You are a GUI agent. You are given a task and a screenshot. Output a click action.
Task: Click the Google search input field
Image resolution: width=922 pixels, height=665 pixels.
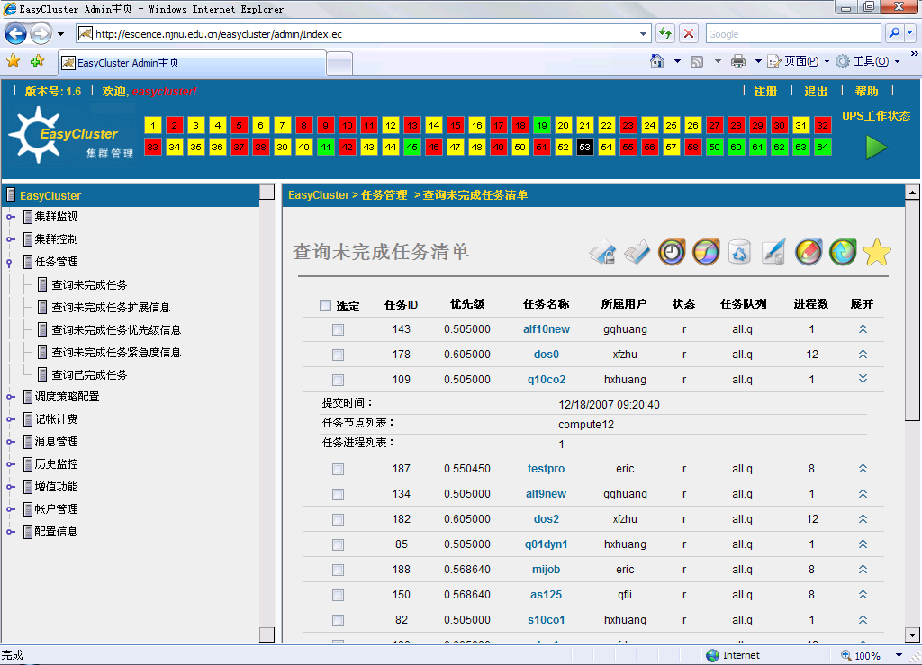[x=793, y=34]
